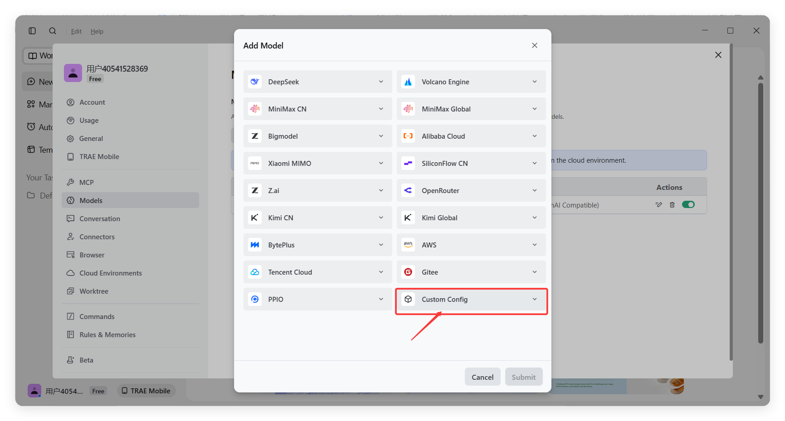Click the MiniMax Global logo icon
The image size is (785, 421).
tap(408, 109)
